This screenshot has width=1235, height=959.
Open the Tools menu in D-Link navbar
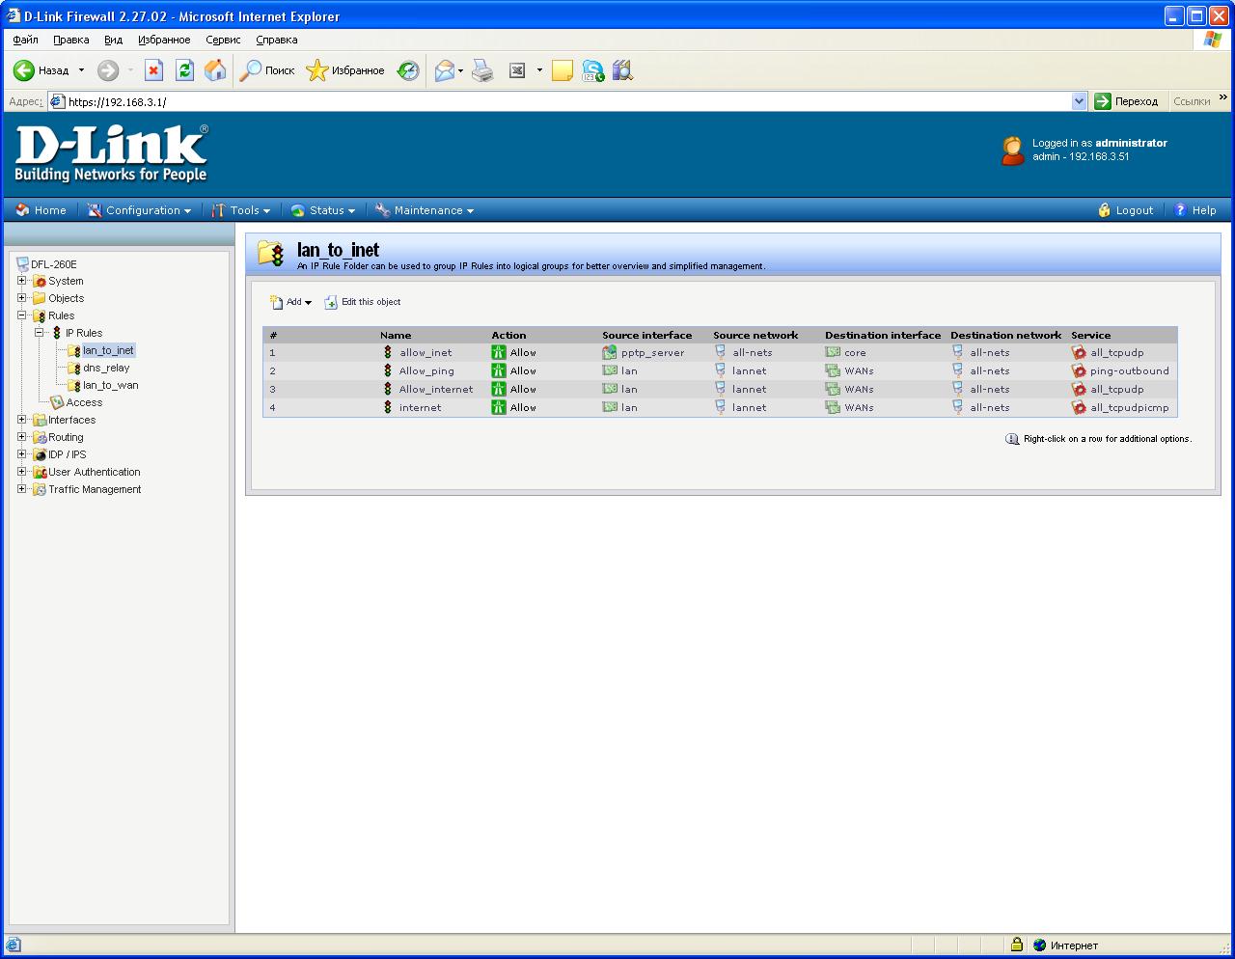pyautogui.click(x=241, y=210)
